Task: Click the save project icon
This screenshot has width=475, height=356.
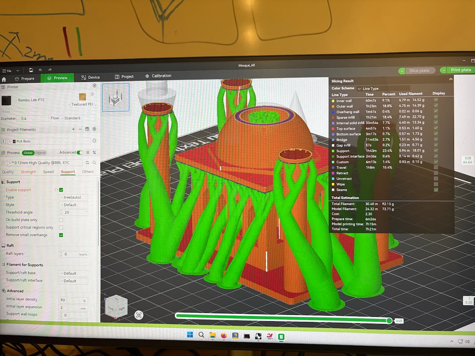Action: coord(31,70)
